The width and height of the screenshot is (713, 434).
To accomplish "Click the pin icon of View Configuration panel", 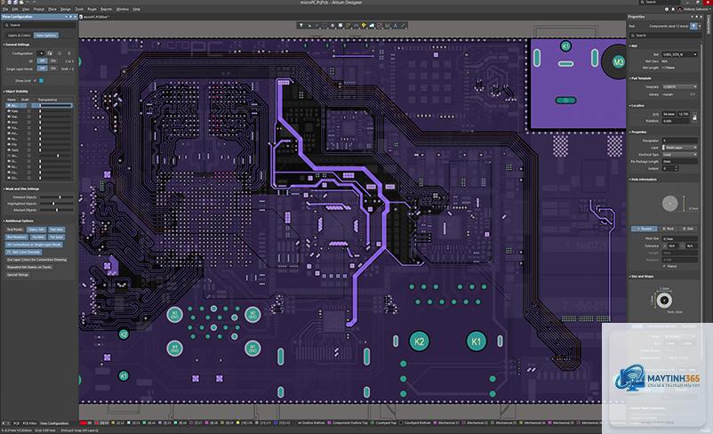I will point(70,16).
